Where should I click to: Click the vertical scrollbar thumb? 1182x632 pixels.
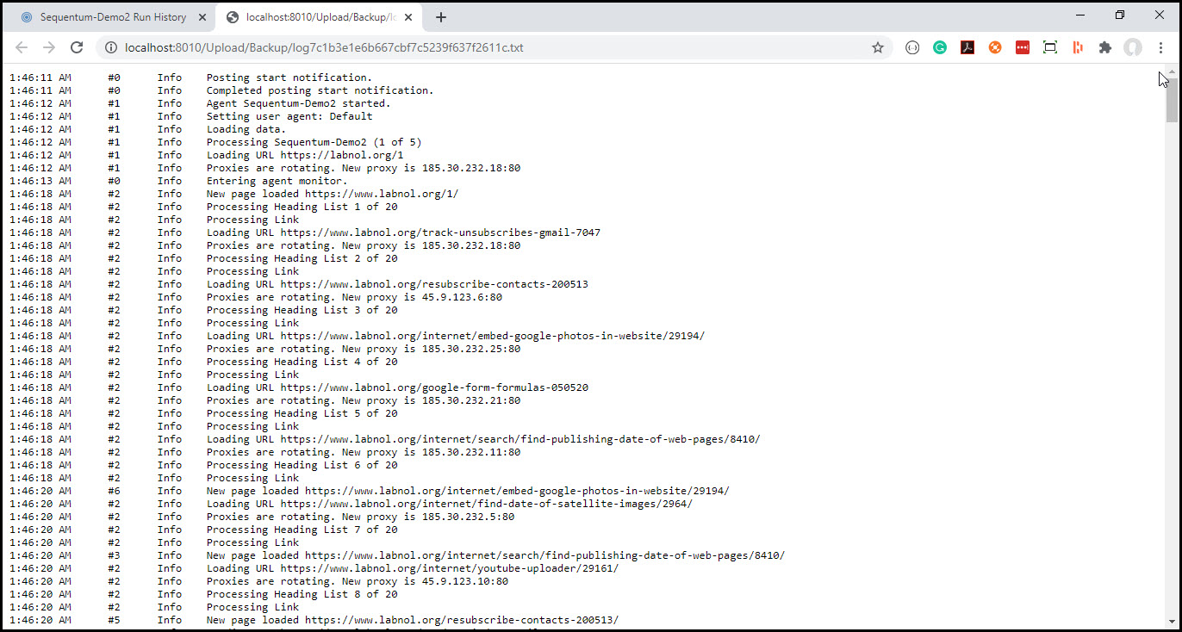click(1173, 99)
